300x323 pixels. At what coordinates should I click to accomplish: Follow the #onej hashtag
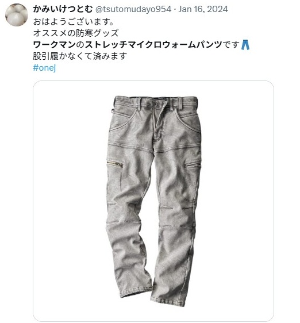coord(44,68)
